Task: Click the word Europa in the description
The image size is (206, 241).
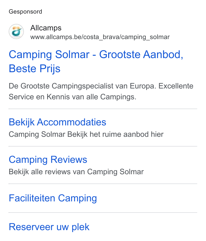Action: (x=143, y=86)
